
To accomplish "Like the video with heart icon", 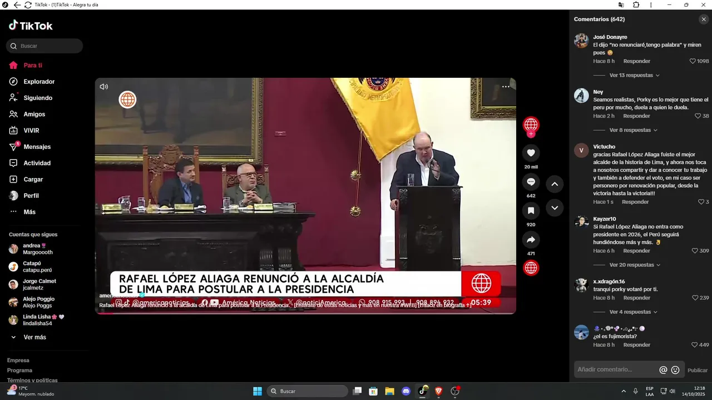I will [531, 153].
